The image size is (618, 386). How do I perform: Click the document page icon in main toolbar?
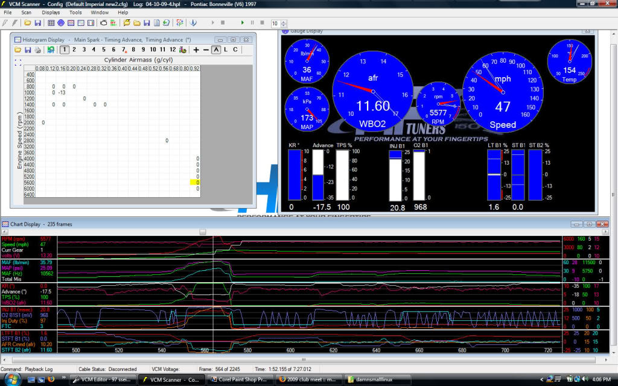pos(156,23)
